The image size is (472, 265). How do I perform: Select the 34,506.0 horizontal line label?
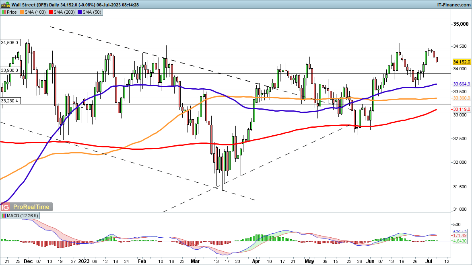(x=10, y=42)
